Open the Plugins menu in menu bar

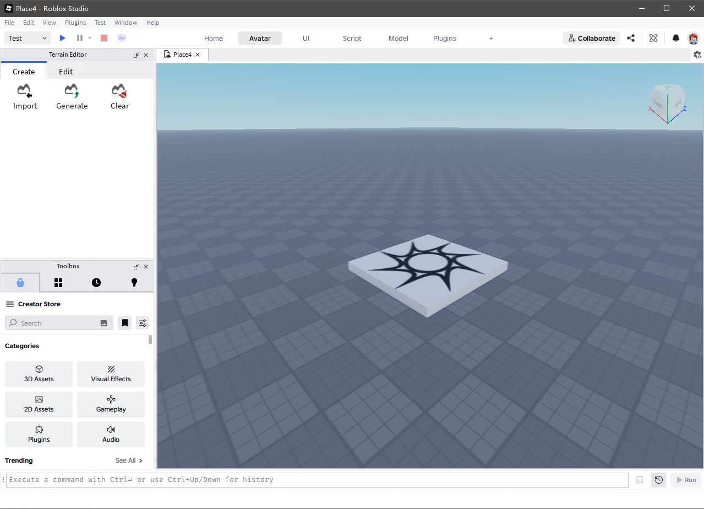click(x=75, y=23)
